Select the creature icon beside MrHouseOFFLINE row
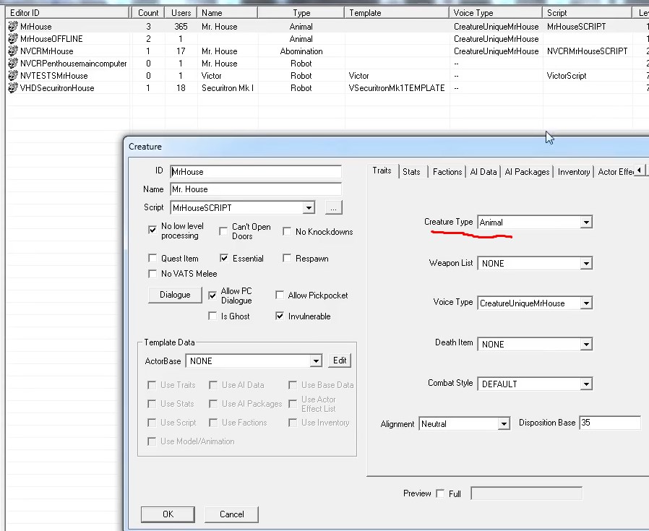Viewport: 649px width, 531px height. 13,39
